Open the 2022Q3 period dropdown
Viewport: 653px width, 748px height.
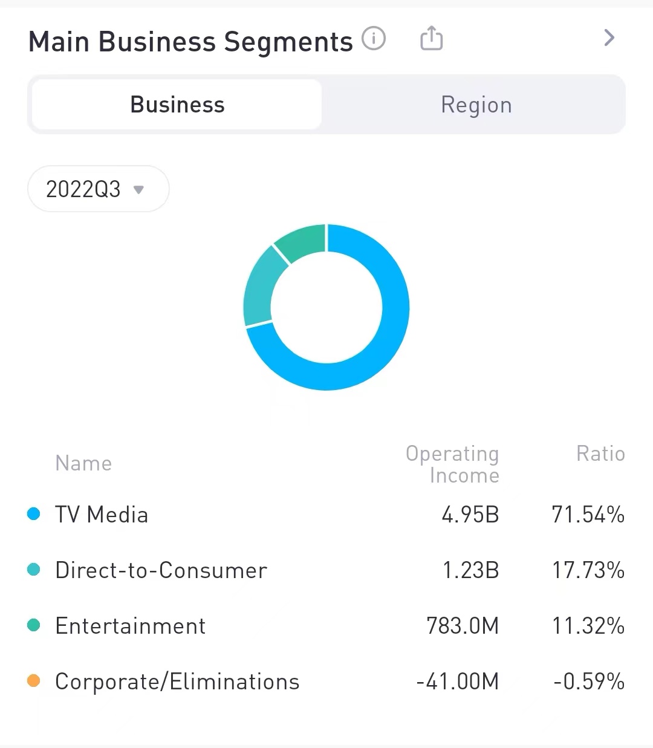(x=98, y=189)
